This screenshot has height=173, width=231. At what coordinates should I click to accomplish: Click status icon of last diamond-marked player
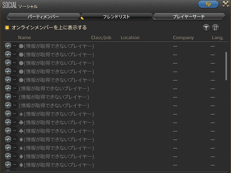coord(8,165)
